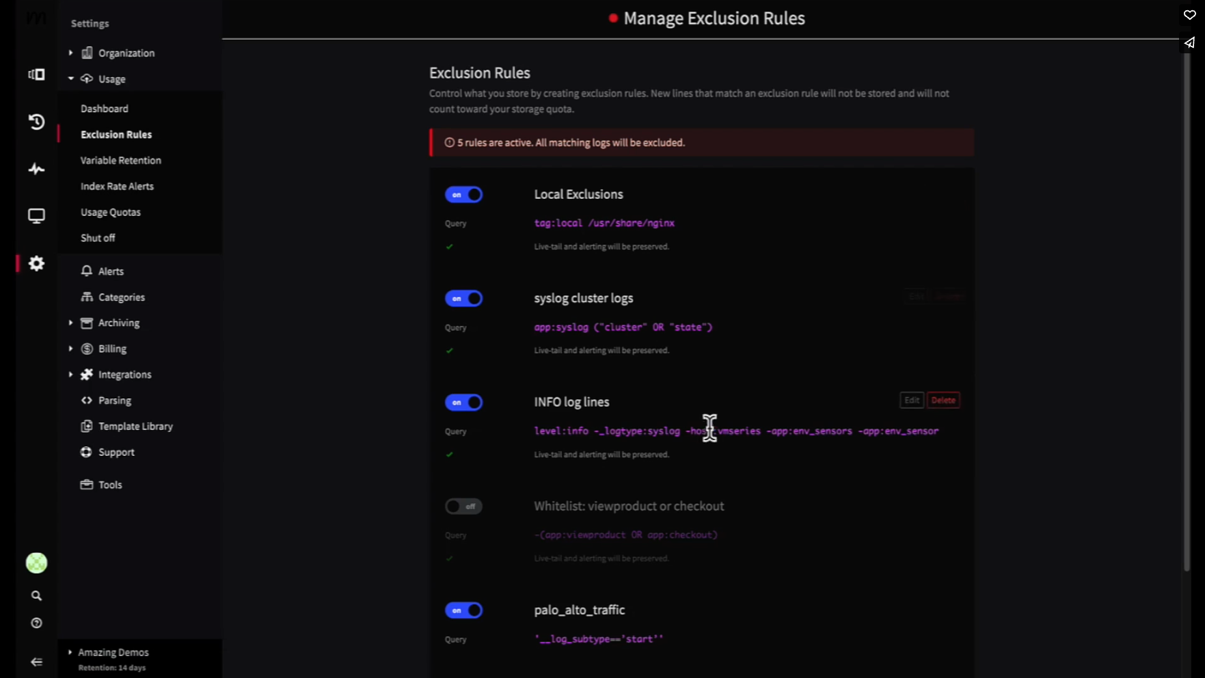Open the help question-mark icon
The image size is (1205, 678).
coord(36,623)
